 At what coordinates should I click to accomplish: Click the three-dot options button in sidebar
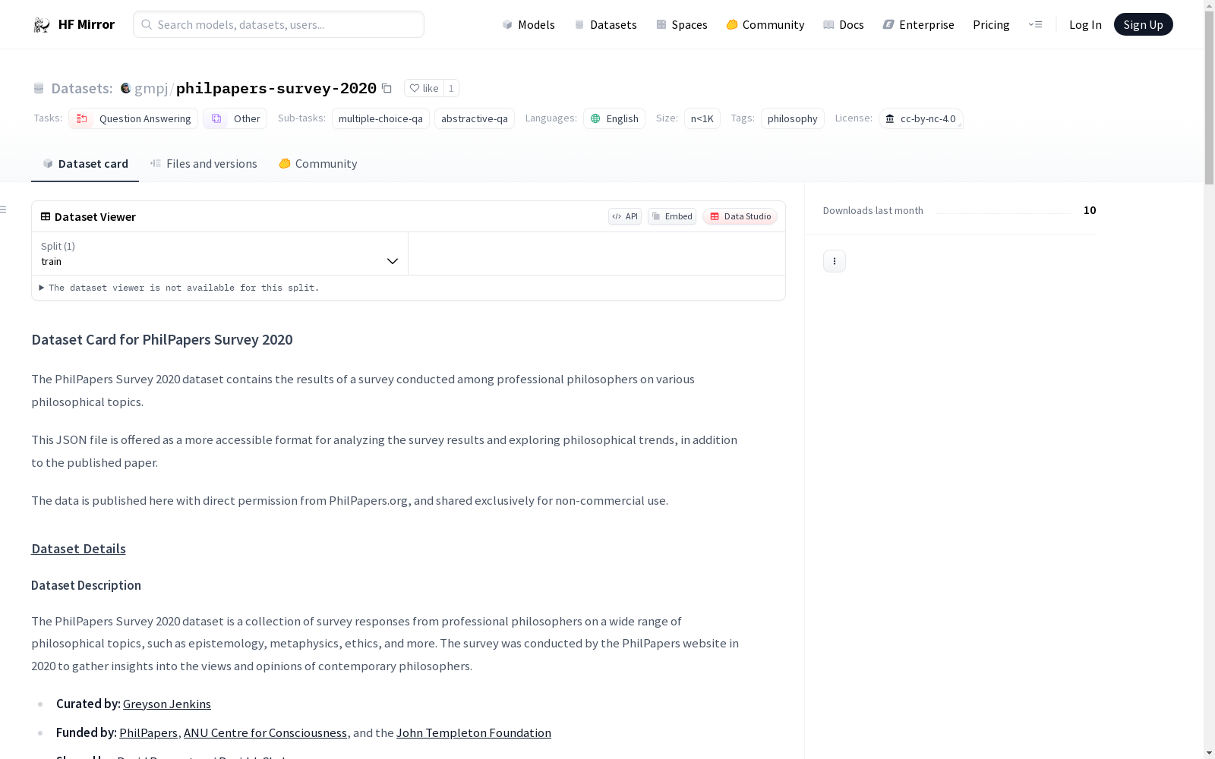point(835,261)
